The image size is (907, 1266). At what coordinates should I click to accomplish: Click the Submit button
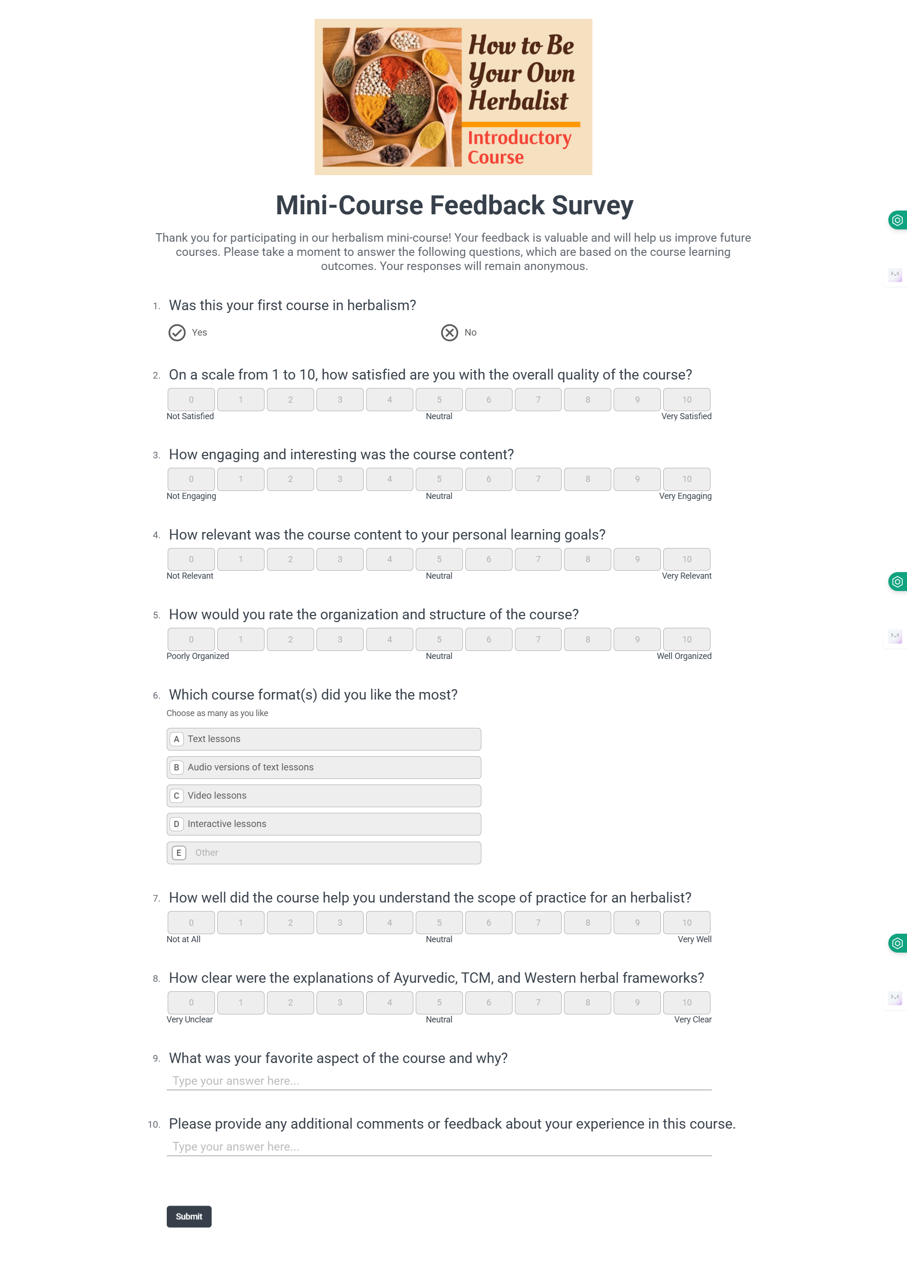[189, 1216]
